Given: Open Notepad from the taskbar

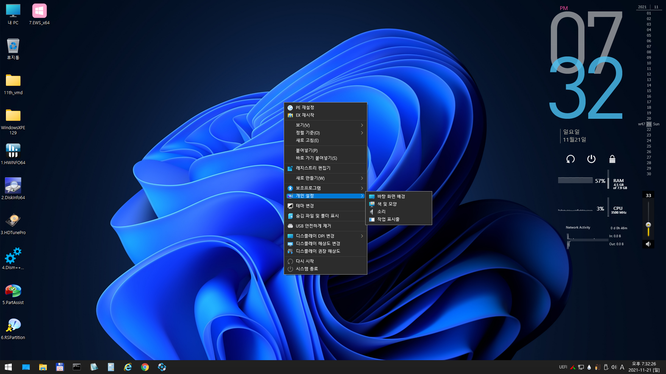Looking at the screenshot, I should 94,367.
